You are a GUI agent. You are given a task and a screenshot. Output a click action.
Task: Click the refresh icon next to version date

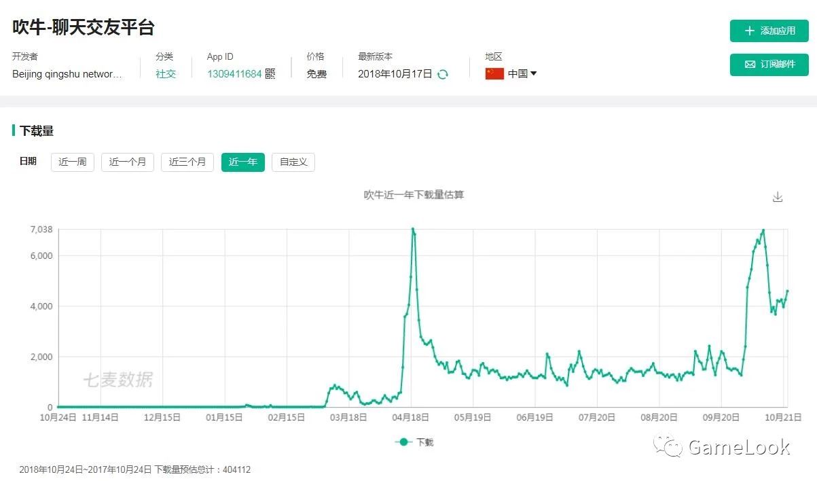[443, 75]
